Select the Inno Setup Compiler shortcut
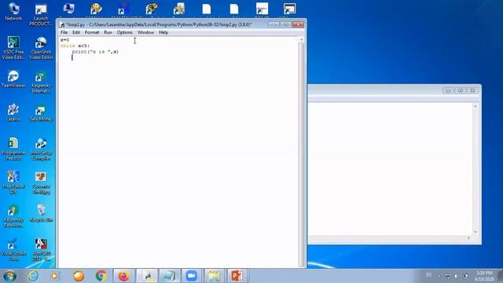The width and height of the screenshot is (503, 283). click(41, 149)
